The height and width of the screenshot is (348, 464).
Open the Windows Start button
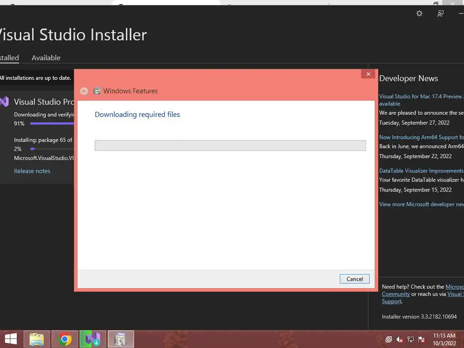(11, 339)
